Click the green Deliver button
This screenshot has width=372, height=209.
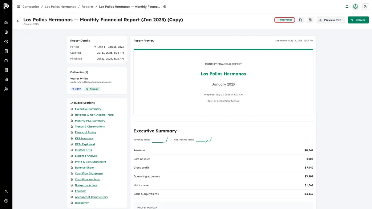(x=358, y=20)
